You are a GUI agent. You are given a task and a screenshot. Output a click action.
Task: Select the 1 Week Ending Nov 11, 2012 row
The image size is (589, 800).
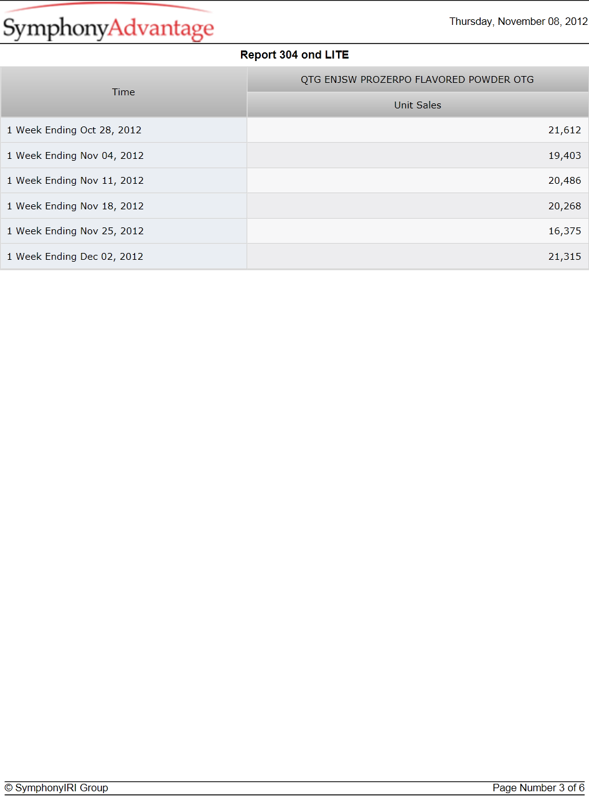(x=294, y=181)
